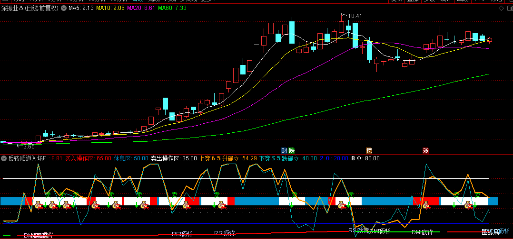Click the 榜 marker icon

369,150
